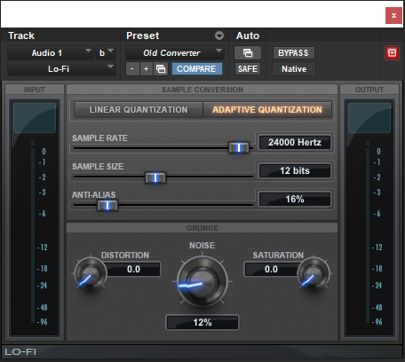Toggle the BYPASS button
The image size is (405, 362).
[x=293, y=53]
